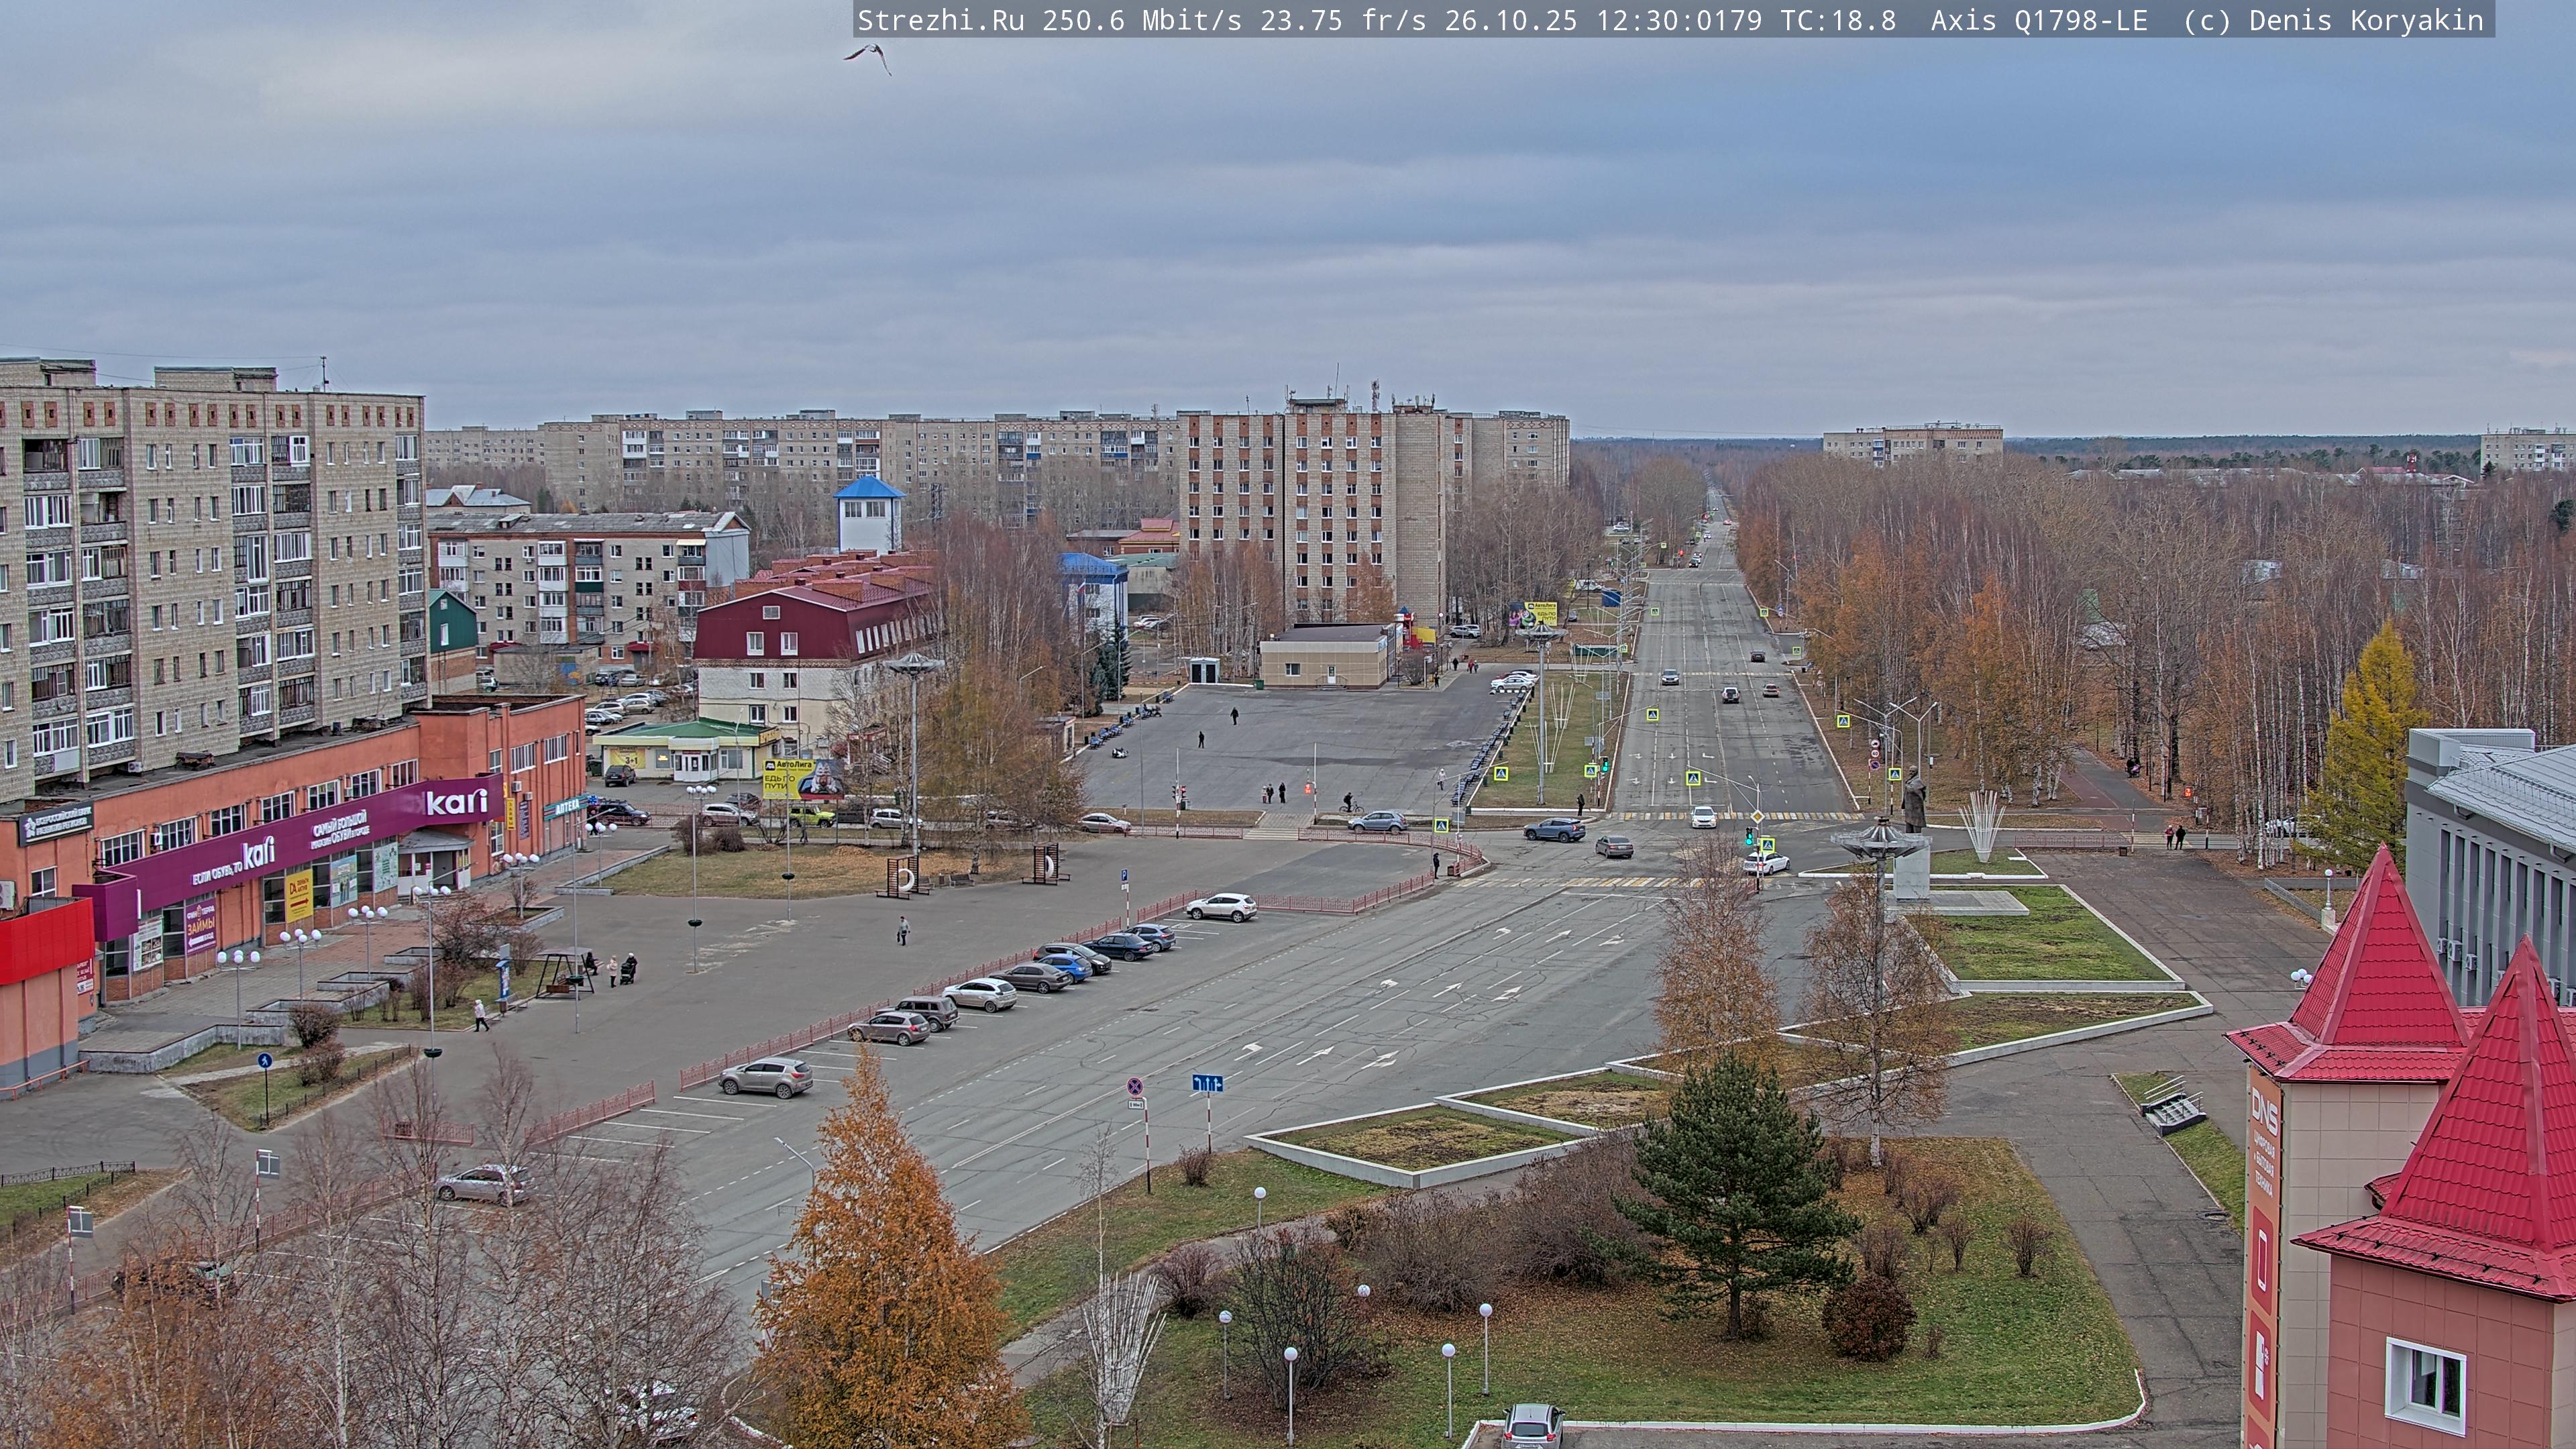Image resolution: width=2576 pixels, height=1449 pixels.
Task: Click the Denis Koryakin copyright text
Action: pos(2365,20)
